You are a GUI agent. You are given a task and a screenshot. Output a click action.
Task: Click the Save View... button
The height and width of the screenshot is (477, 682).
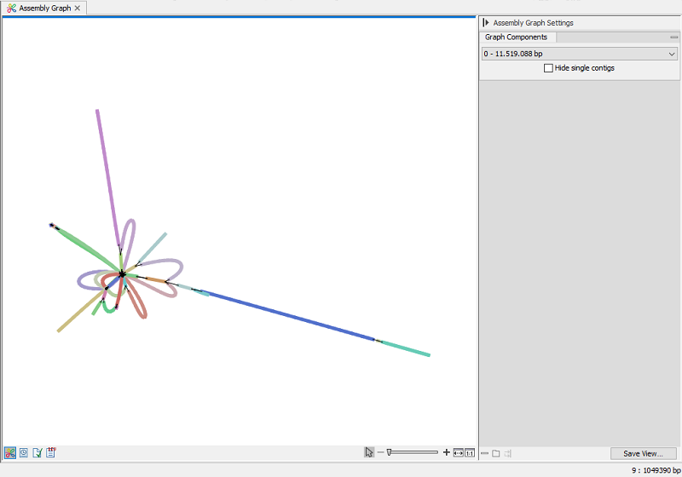pos(643,453)
